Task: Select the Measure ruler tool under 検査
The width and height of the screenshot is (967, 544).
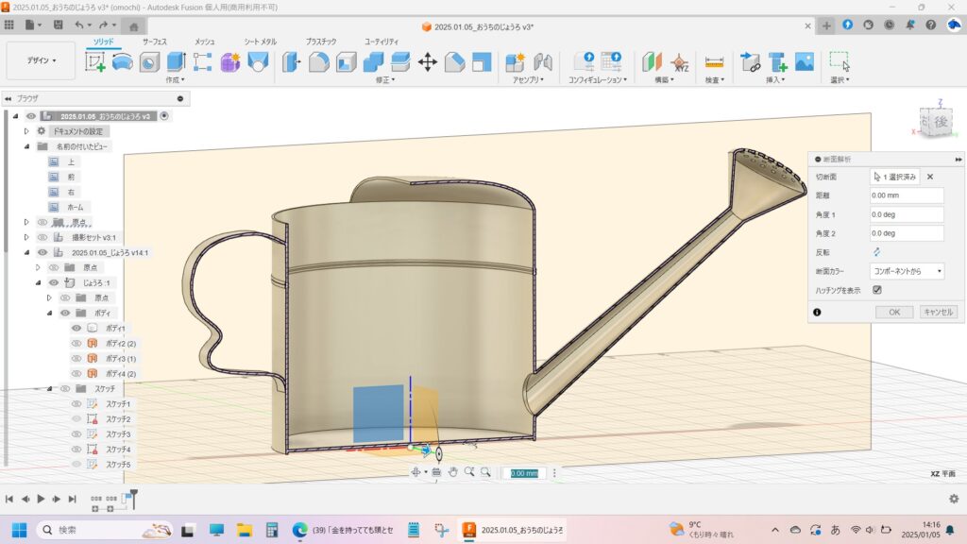Action: pos(714,62)
